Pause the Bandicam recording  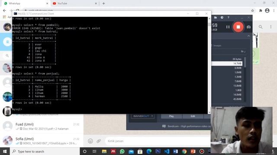tap(228, 27)
